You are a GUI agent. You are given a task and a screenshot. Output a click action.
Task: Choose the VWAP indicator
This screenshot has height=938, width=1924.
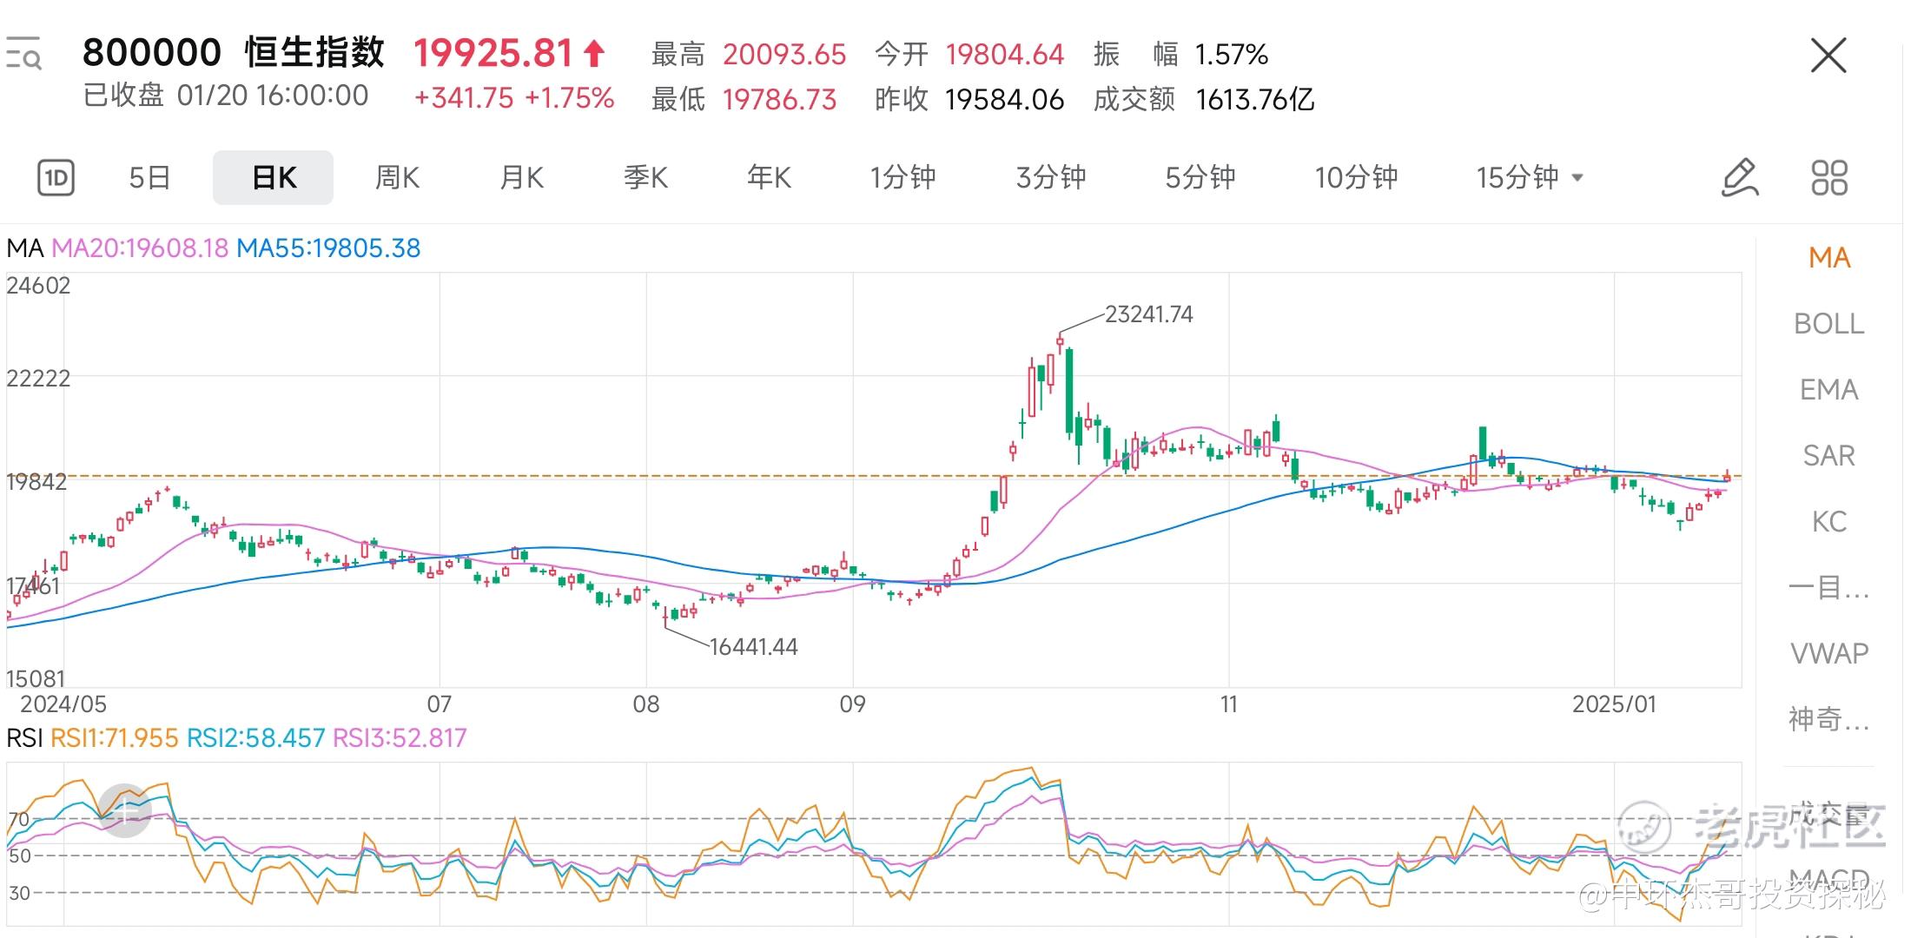[x=1828, y=653]
